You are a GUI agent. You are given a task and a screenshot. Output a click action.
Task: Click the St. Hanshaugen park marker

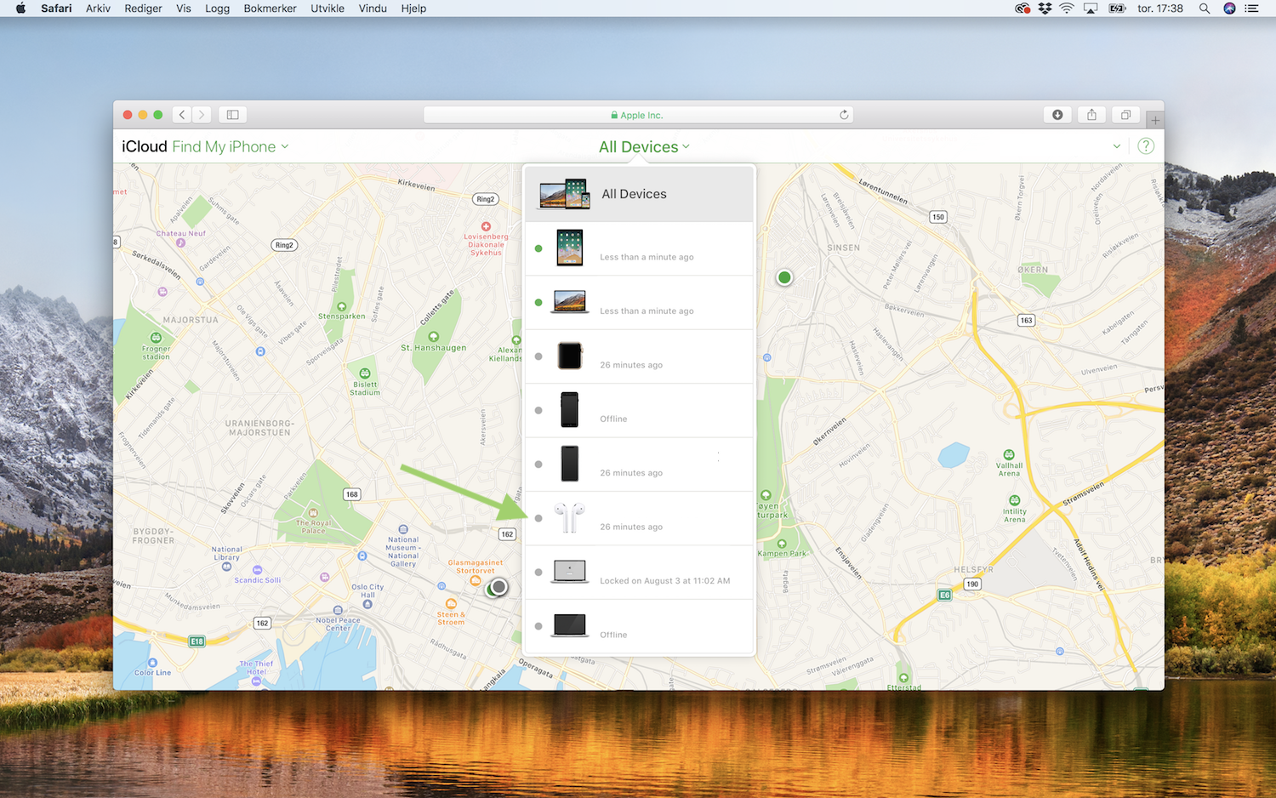pyautogui.click(x=433, y=337)
